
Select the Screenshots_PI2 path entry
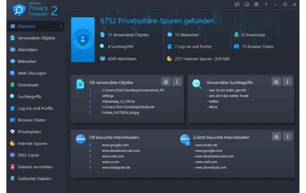tap(133, 90)
